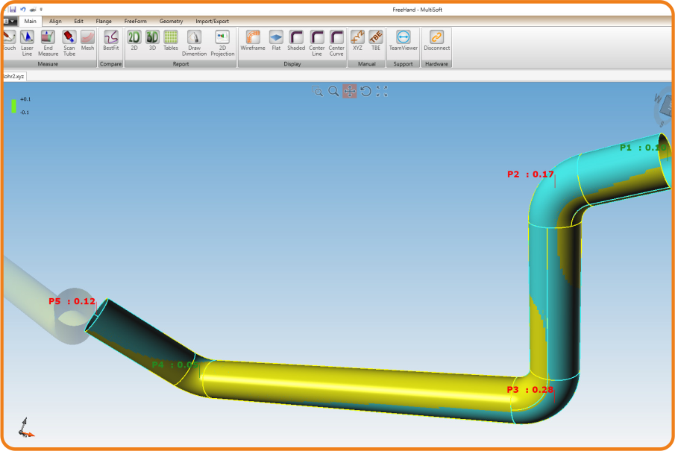Screen dimensions: 675x451
Task: Click the Disconnect hardware button
Action: coord(436,40)
